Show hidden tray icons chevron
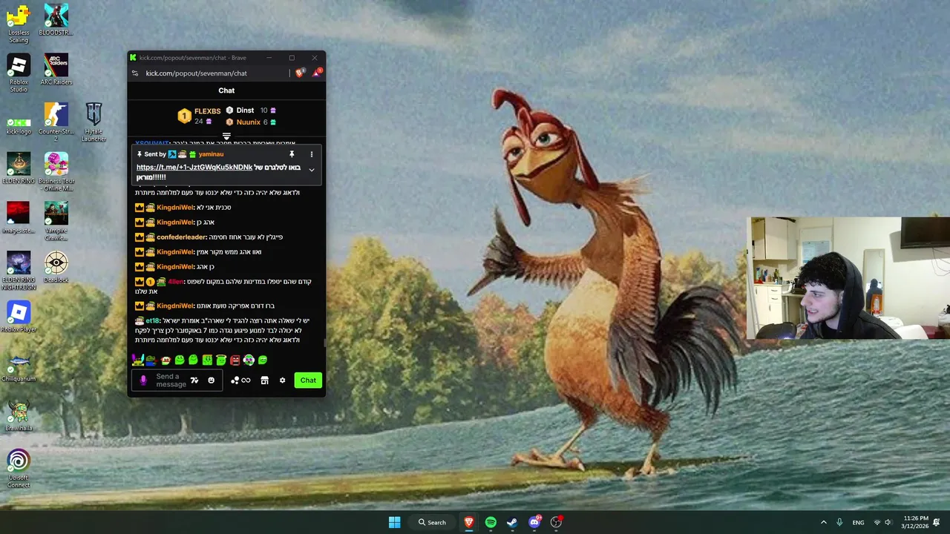Image resolution: width=950 pixels, height=534 pixels. click(823, 522)
